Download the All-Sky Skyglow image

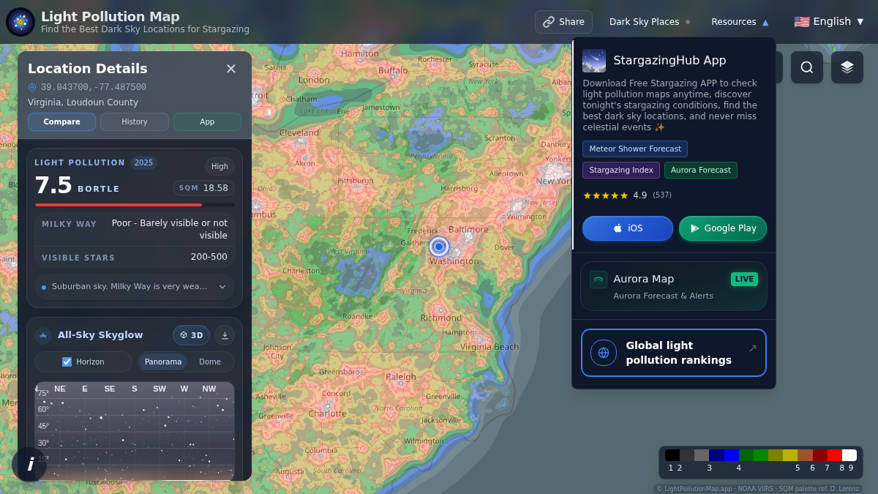click(x=225, y=335)
